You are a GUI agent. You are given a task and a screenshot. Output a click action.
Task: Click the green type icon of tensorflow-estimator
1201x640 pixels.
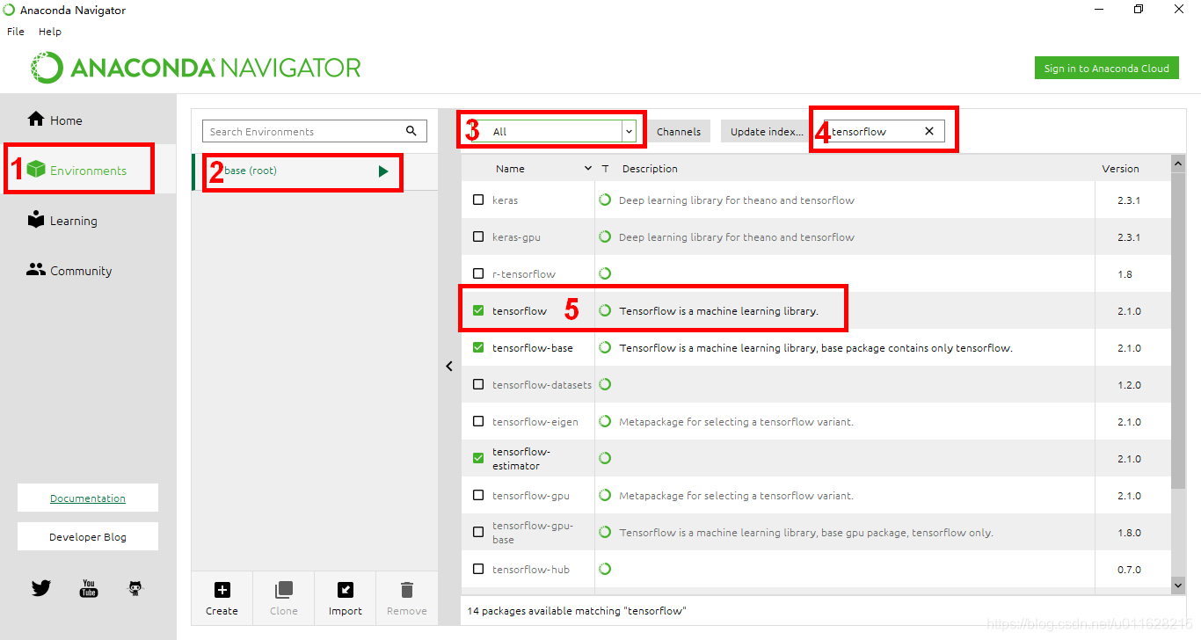coord(605,458)
